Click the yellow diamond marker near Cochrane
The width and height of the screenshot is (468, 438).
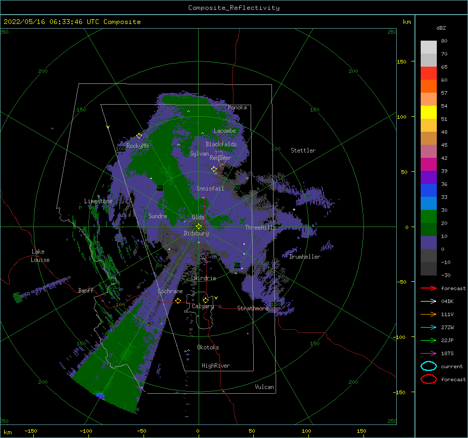click(x=178, y=301)
